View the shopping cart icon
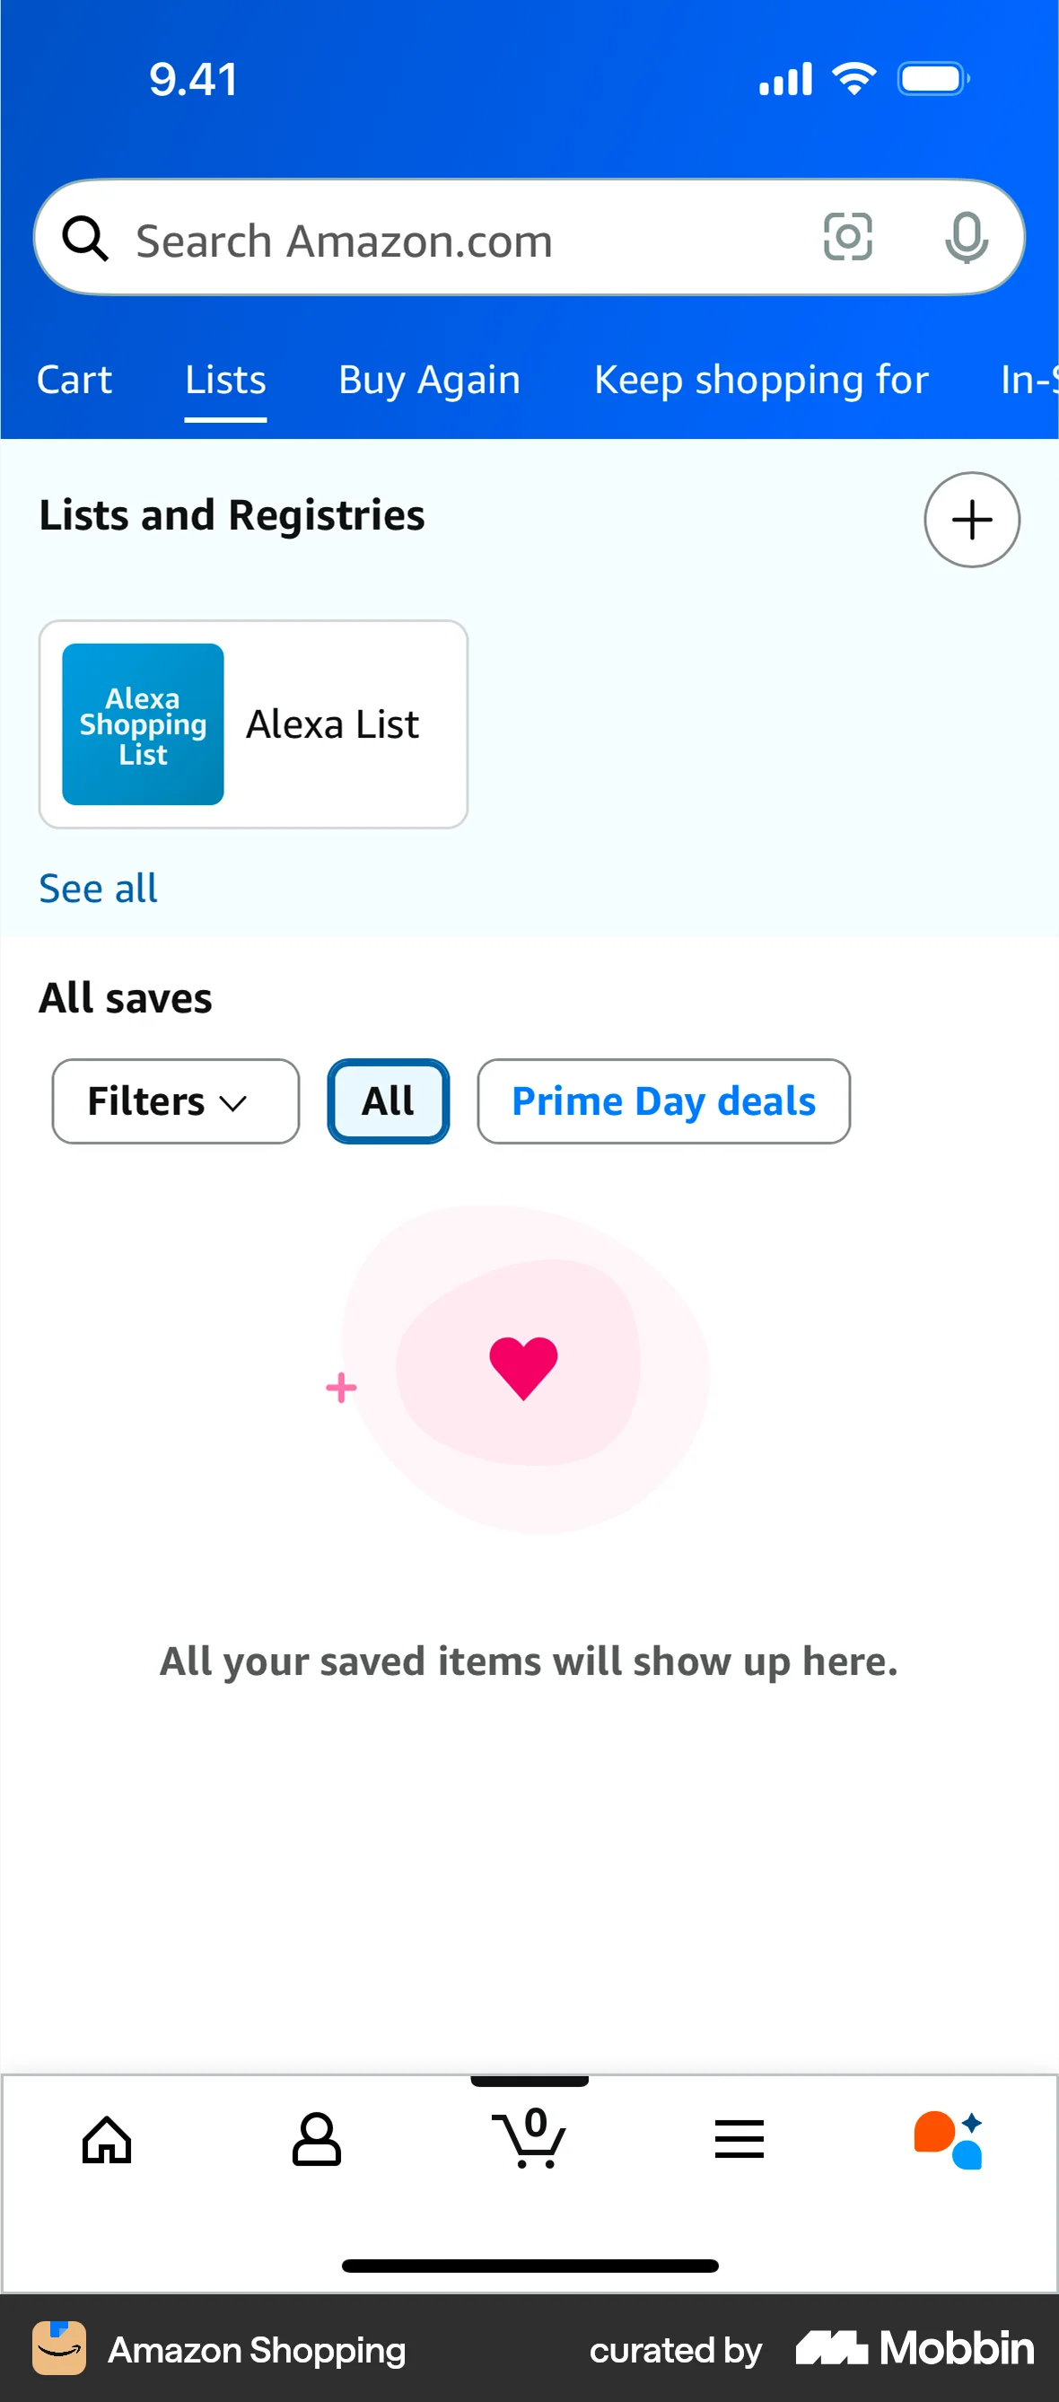 [529, 2140]
